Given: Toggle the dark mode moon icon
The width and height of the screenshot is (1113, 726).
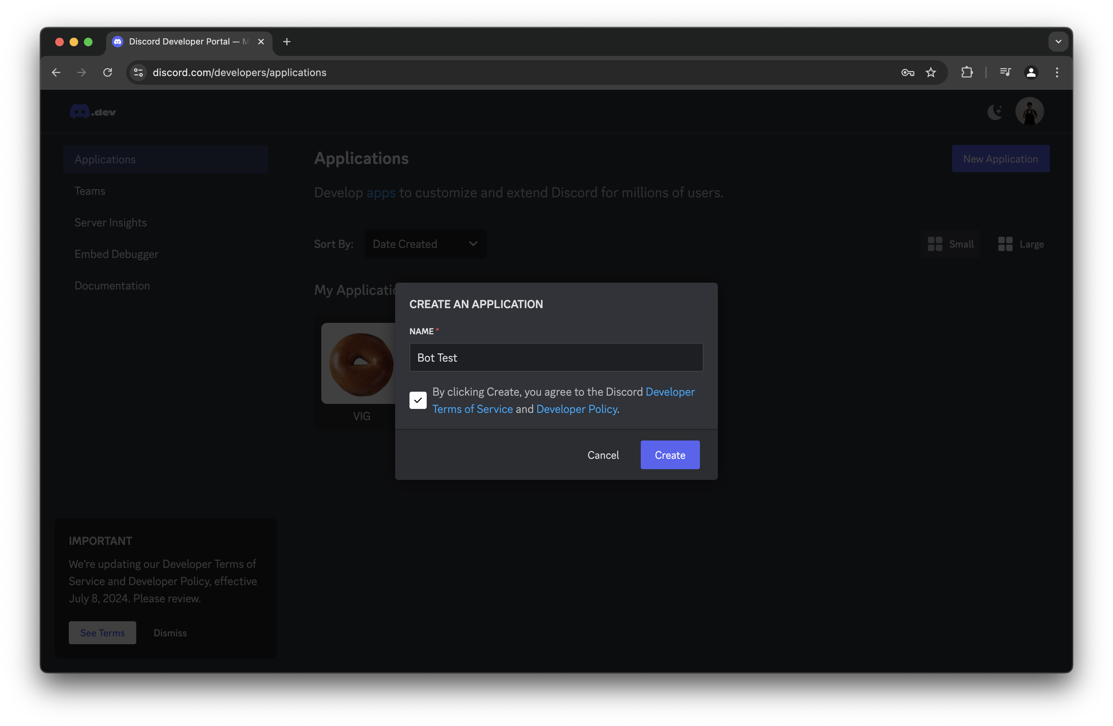Looking at the screenshot, I should [994, 112].
